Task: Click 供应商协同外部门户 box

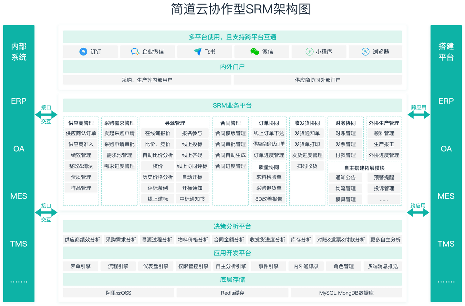Action: pos(318,80)
